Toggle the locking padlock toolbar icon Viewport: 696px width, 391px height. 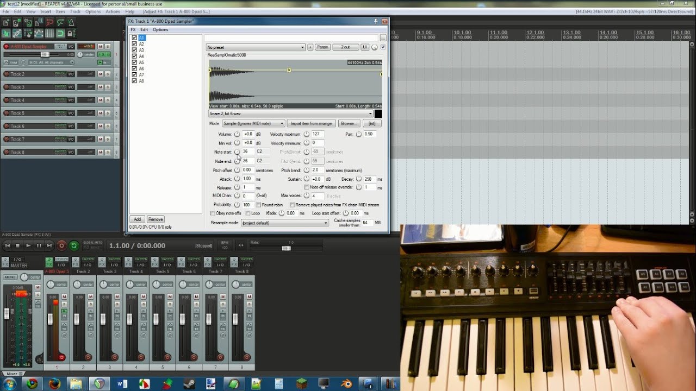(x=72, y=34)
